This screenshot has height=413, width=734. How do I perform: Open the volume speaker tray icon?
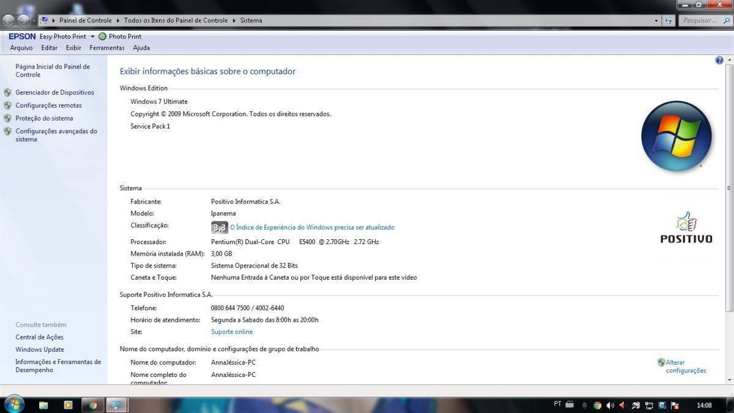coord(610,405)
